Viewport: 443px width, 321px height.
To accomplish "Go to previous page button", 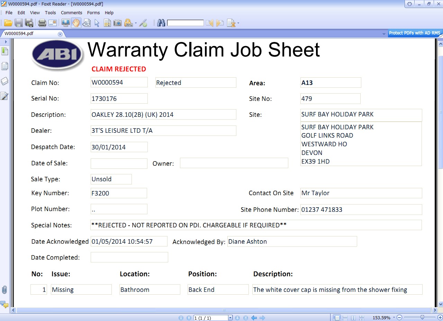I will [x=189, y=318].
